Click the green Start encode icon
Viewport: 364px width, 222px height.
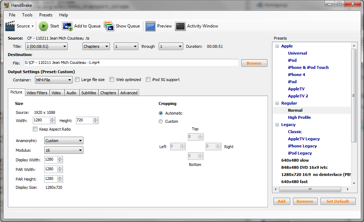tap(43, 26)
